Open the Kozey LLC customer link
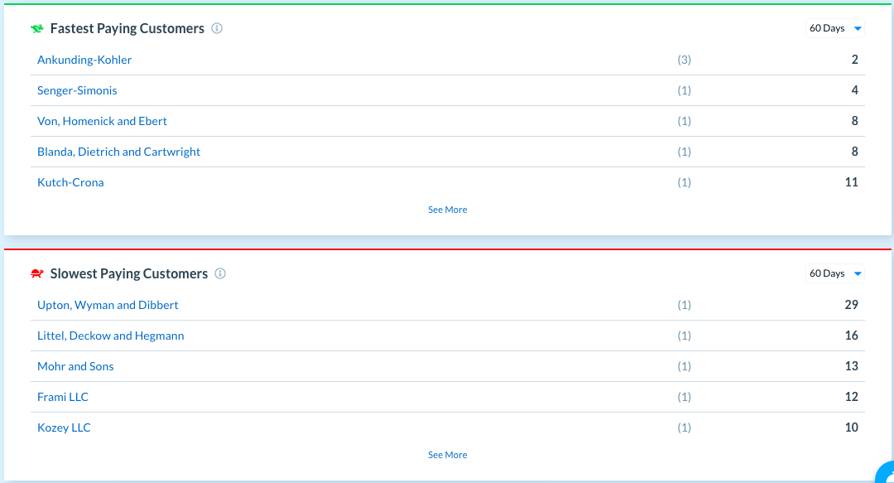This screenshot has height=483, width=894. (x=64, y=427)
